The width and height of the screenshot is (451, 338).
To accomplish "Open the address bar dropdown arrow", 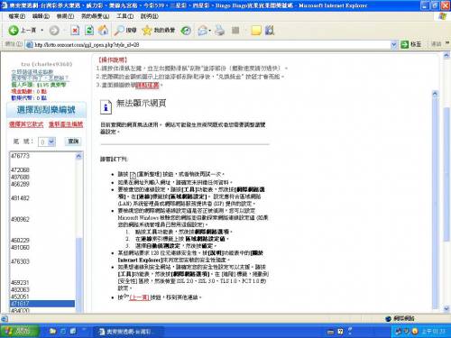I will tap(394, 45).
